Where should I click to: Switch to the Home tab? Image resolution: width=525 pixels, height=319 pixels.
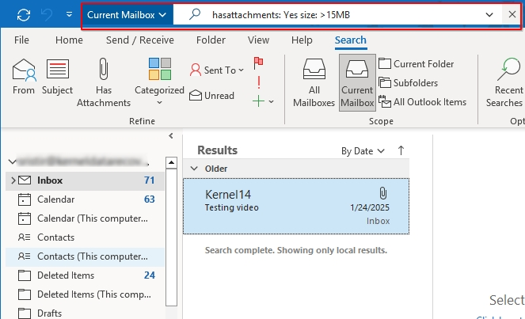click(69, 40)
